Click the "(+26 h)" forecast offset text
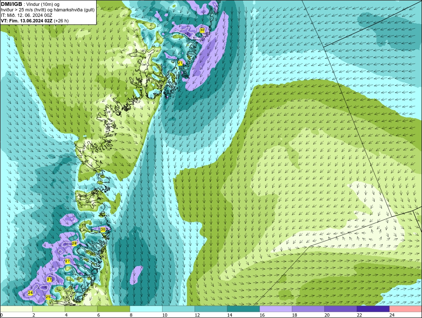Image resolution: width=422 pixels, height=318 pixels. [x=61, y=21]
